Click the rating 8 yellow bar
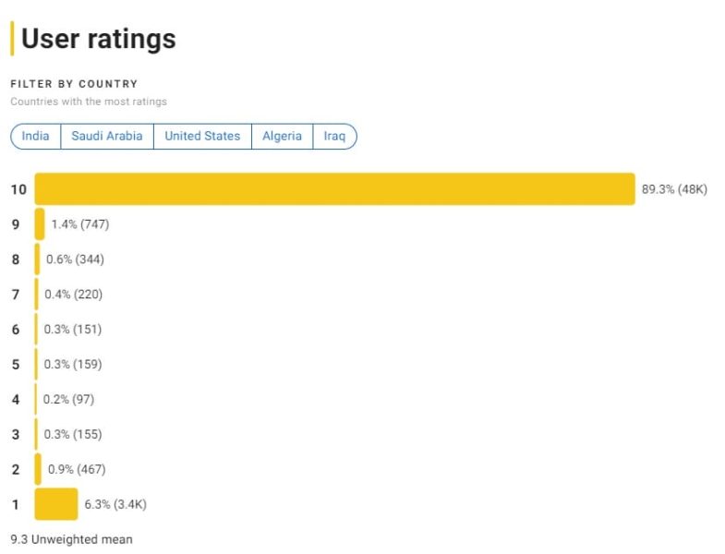 (x=37, y=259)
